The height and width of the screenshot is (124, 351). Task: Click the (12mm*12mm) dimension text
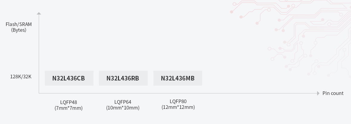point(178,107)
